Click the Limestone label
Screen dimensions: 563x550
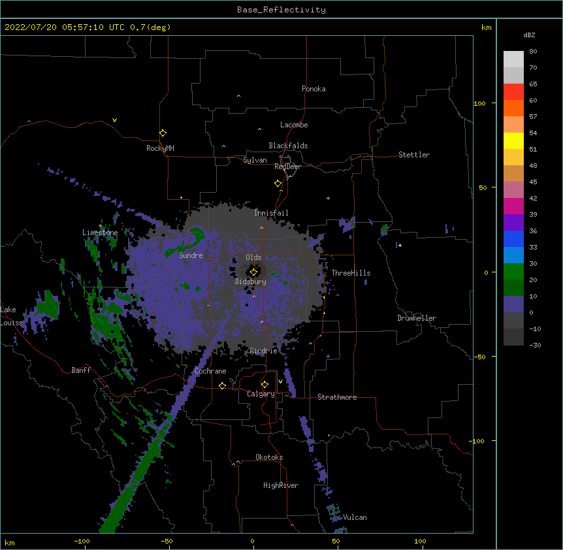click(100, 233)
